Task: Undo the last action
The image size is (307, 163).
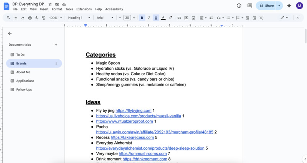Action: [16, 18]
